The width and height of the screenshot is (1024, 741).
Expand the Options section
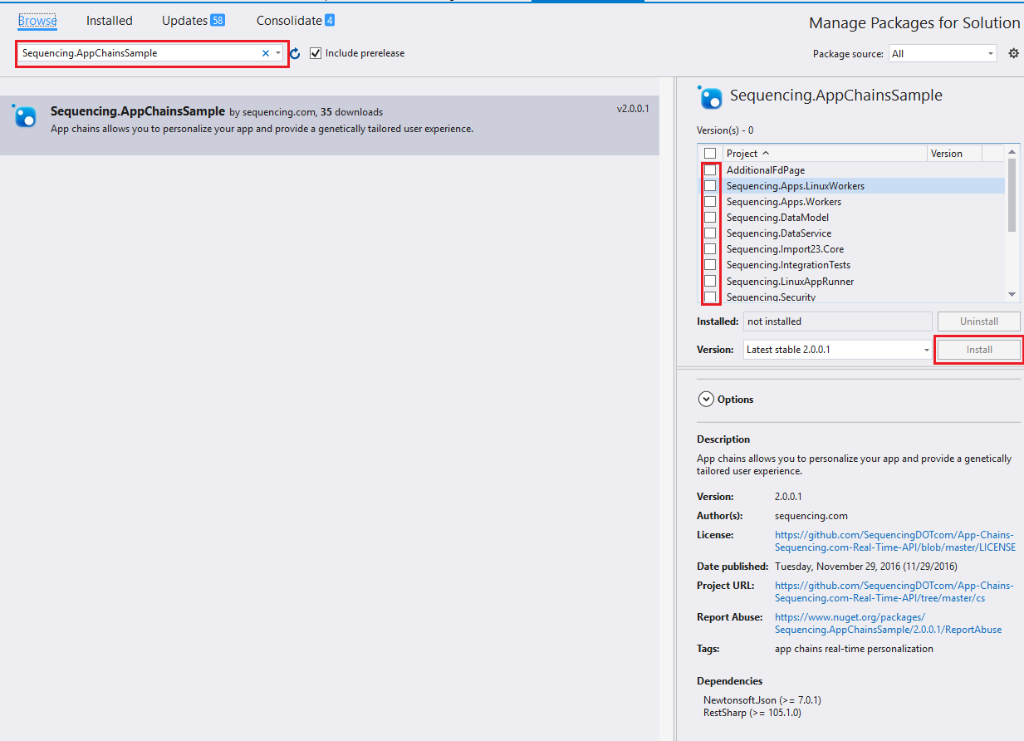coord(706,400)
